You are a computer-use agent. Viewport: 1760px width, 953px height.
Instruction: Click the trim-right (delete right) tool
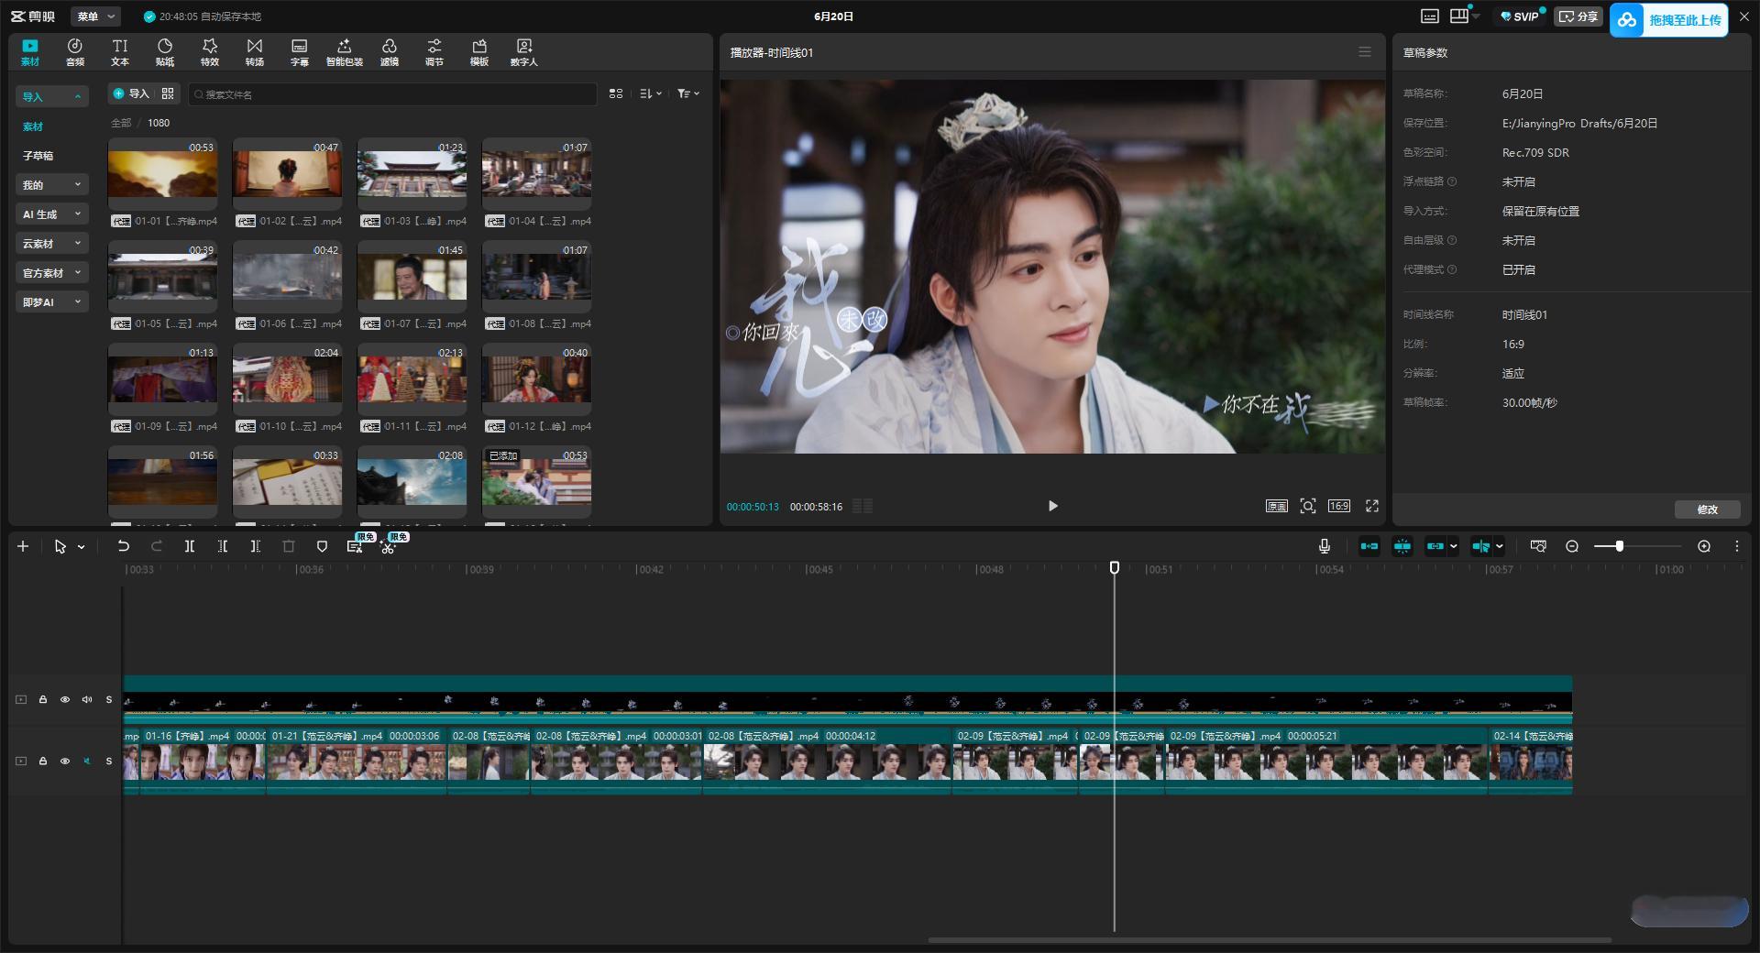(256, 546)
